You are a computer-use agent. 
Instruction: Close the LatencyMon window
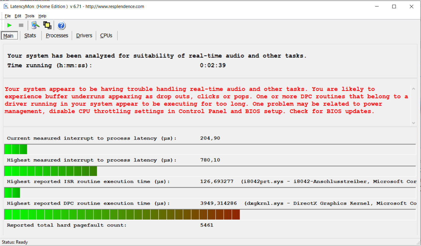tap(412, 7)
